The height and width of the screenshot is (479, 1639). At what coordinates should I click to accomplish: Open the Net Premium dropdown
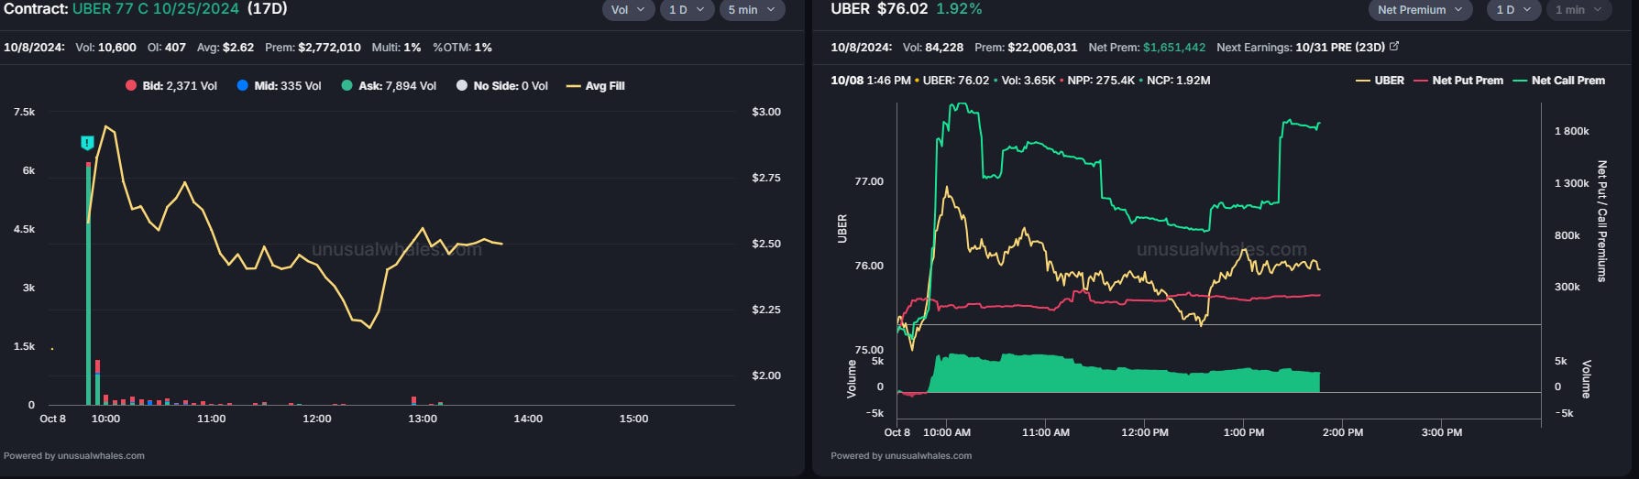click(x=1421, y=10)
